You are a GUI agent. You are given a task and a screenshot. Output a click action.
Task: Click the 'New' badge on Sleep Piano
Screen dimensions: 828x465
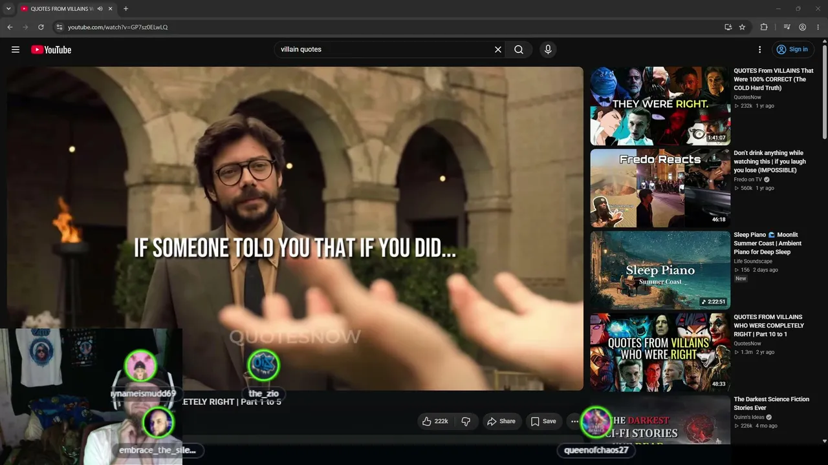[x=741, y=278]
